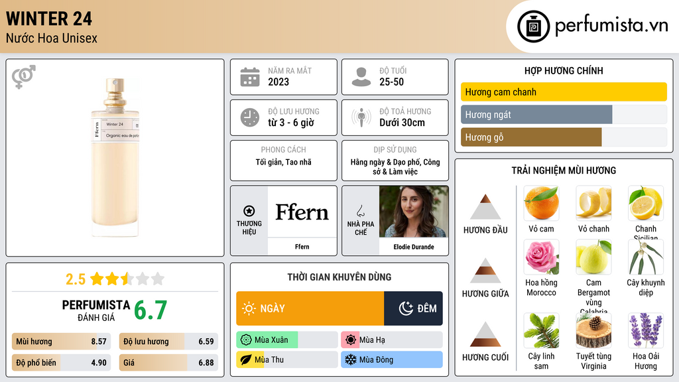This screenshot has width=679, height=382.
Task: Click the calendar icon beside Năm ra mắt
Action: (x=250, y=77)
